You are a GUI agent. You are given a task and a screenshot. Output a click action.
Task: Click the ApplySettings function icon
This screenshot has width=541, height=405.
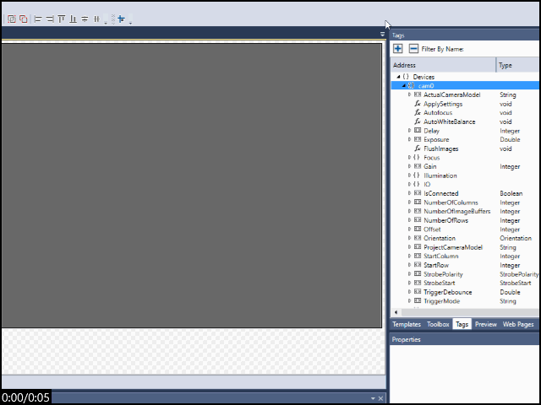coord(417,104)
